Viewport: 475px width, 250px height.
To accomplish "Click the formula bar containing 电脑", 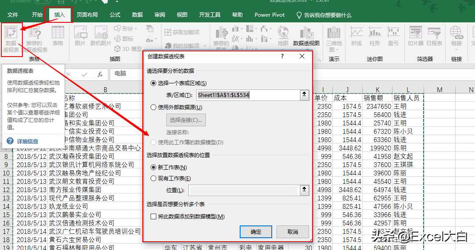I will tap(126, 74).
